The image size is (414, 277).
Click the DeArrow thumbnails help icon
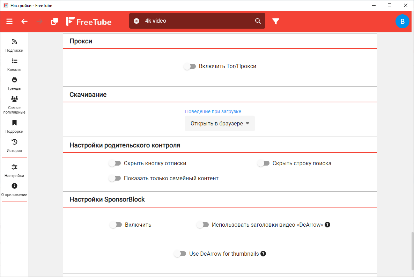point(263,254)
